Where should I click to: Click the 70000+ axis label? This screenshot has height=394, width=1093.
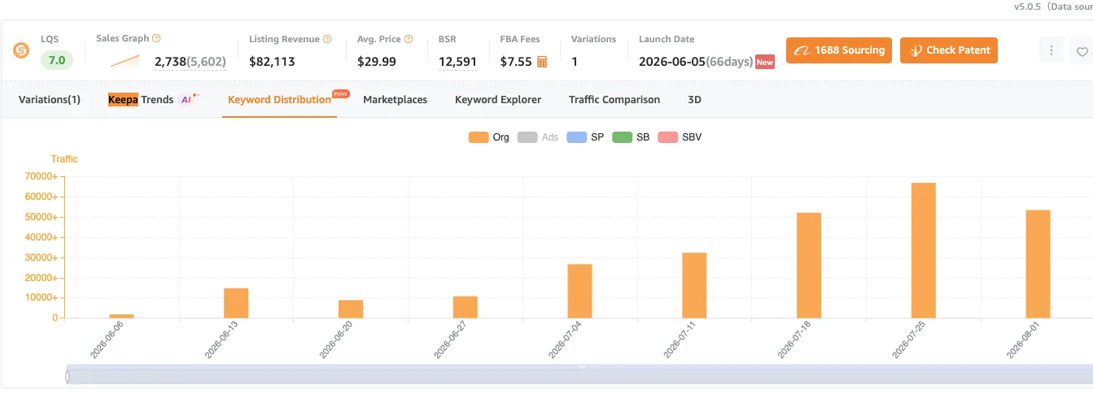pos(42,176)
